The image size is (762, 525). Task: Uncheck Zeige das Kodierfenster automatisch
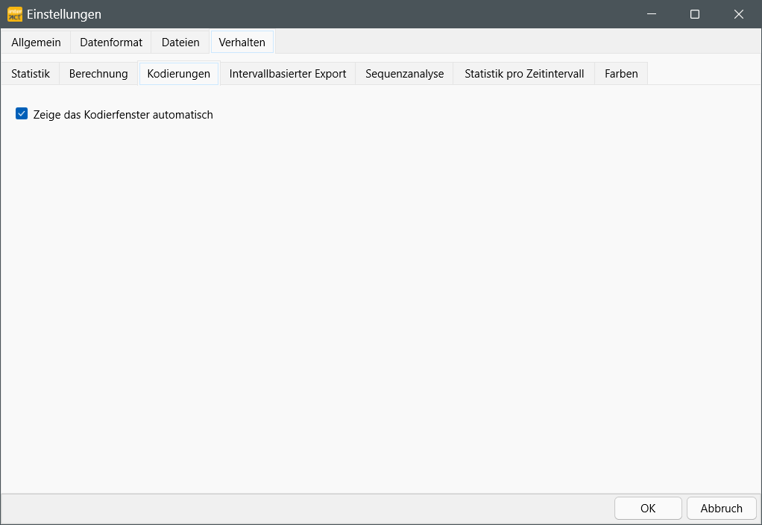click(x=22, y=114)
